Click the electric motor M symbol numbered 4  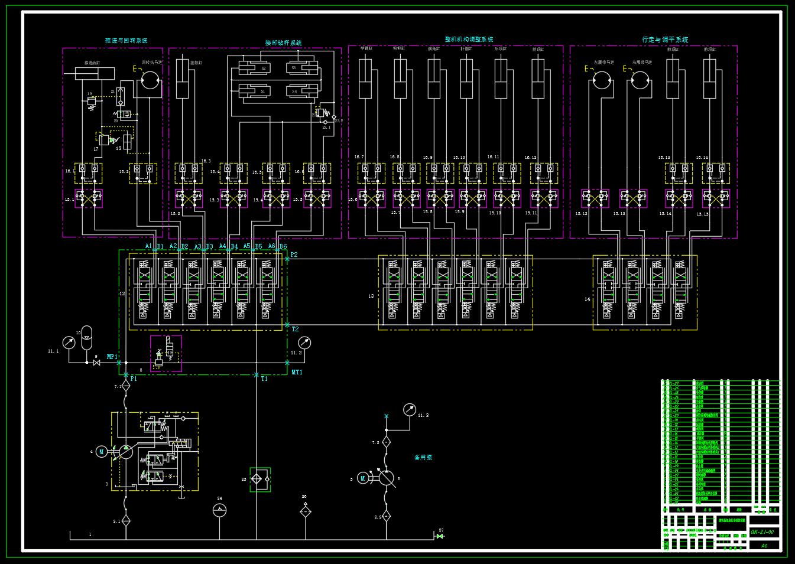coord(102,452)
